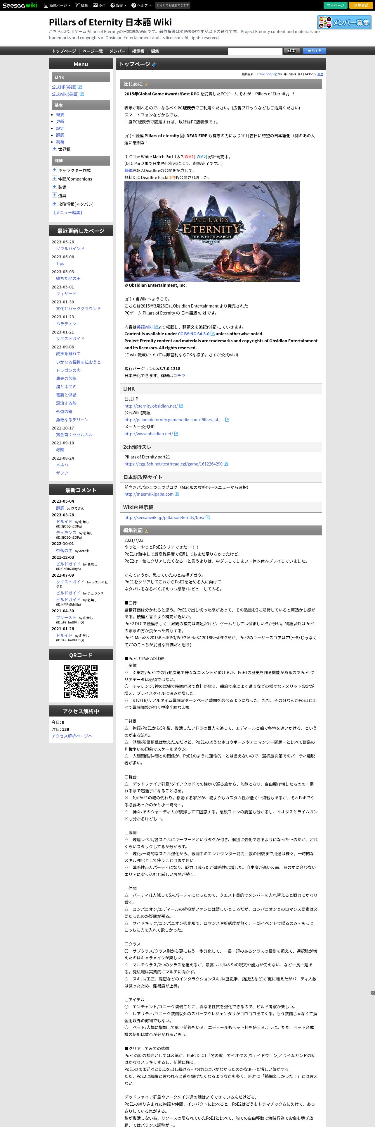Expand the 攻略情報(ネタバレ) tree node
This screenshot has width=375, height=1127.
(54, 203)
